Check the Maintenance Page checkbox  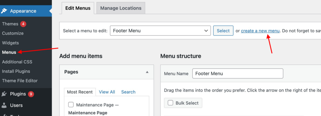pyautogui.click(x=71, y=105)
